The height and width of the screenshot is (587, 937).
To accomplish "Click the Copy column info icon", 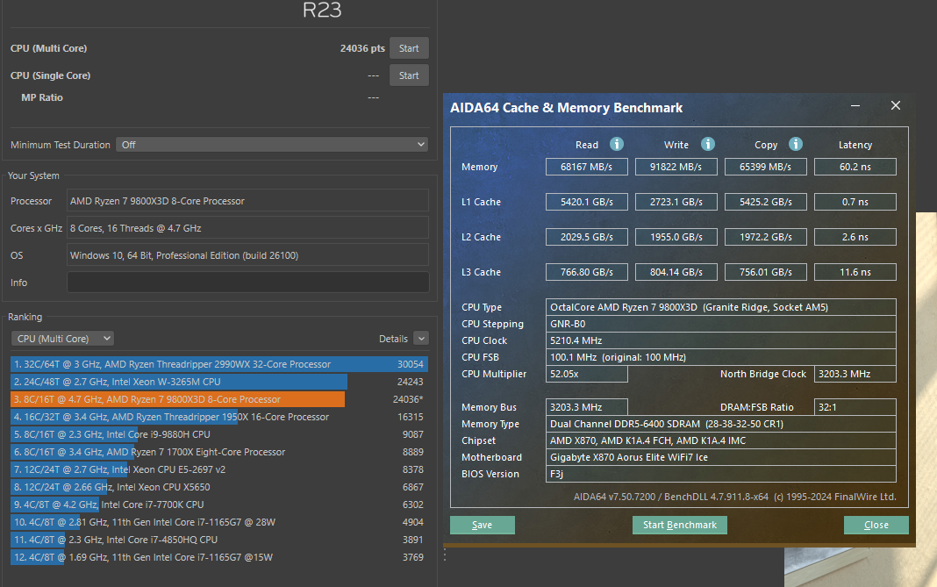I will pyautogui.click(x=796, y=144).
